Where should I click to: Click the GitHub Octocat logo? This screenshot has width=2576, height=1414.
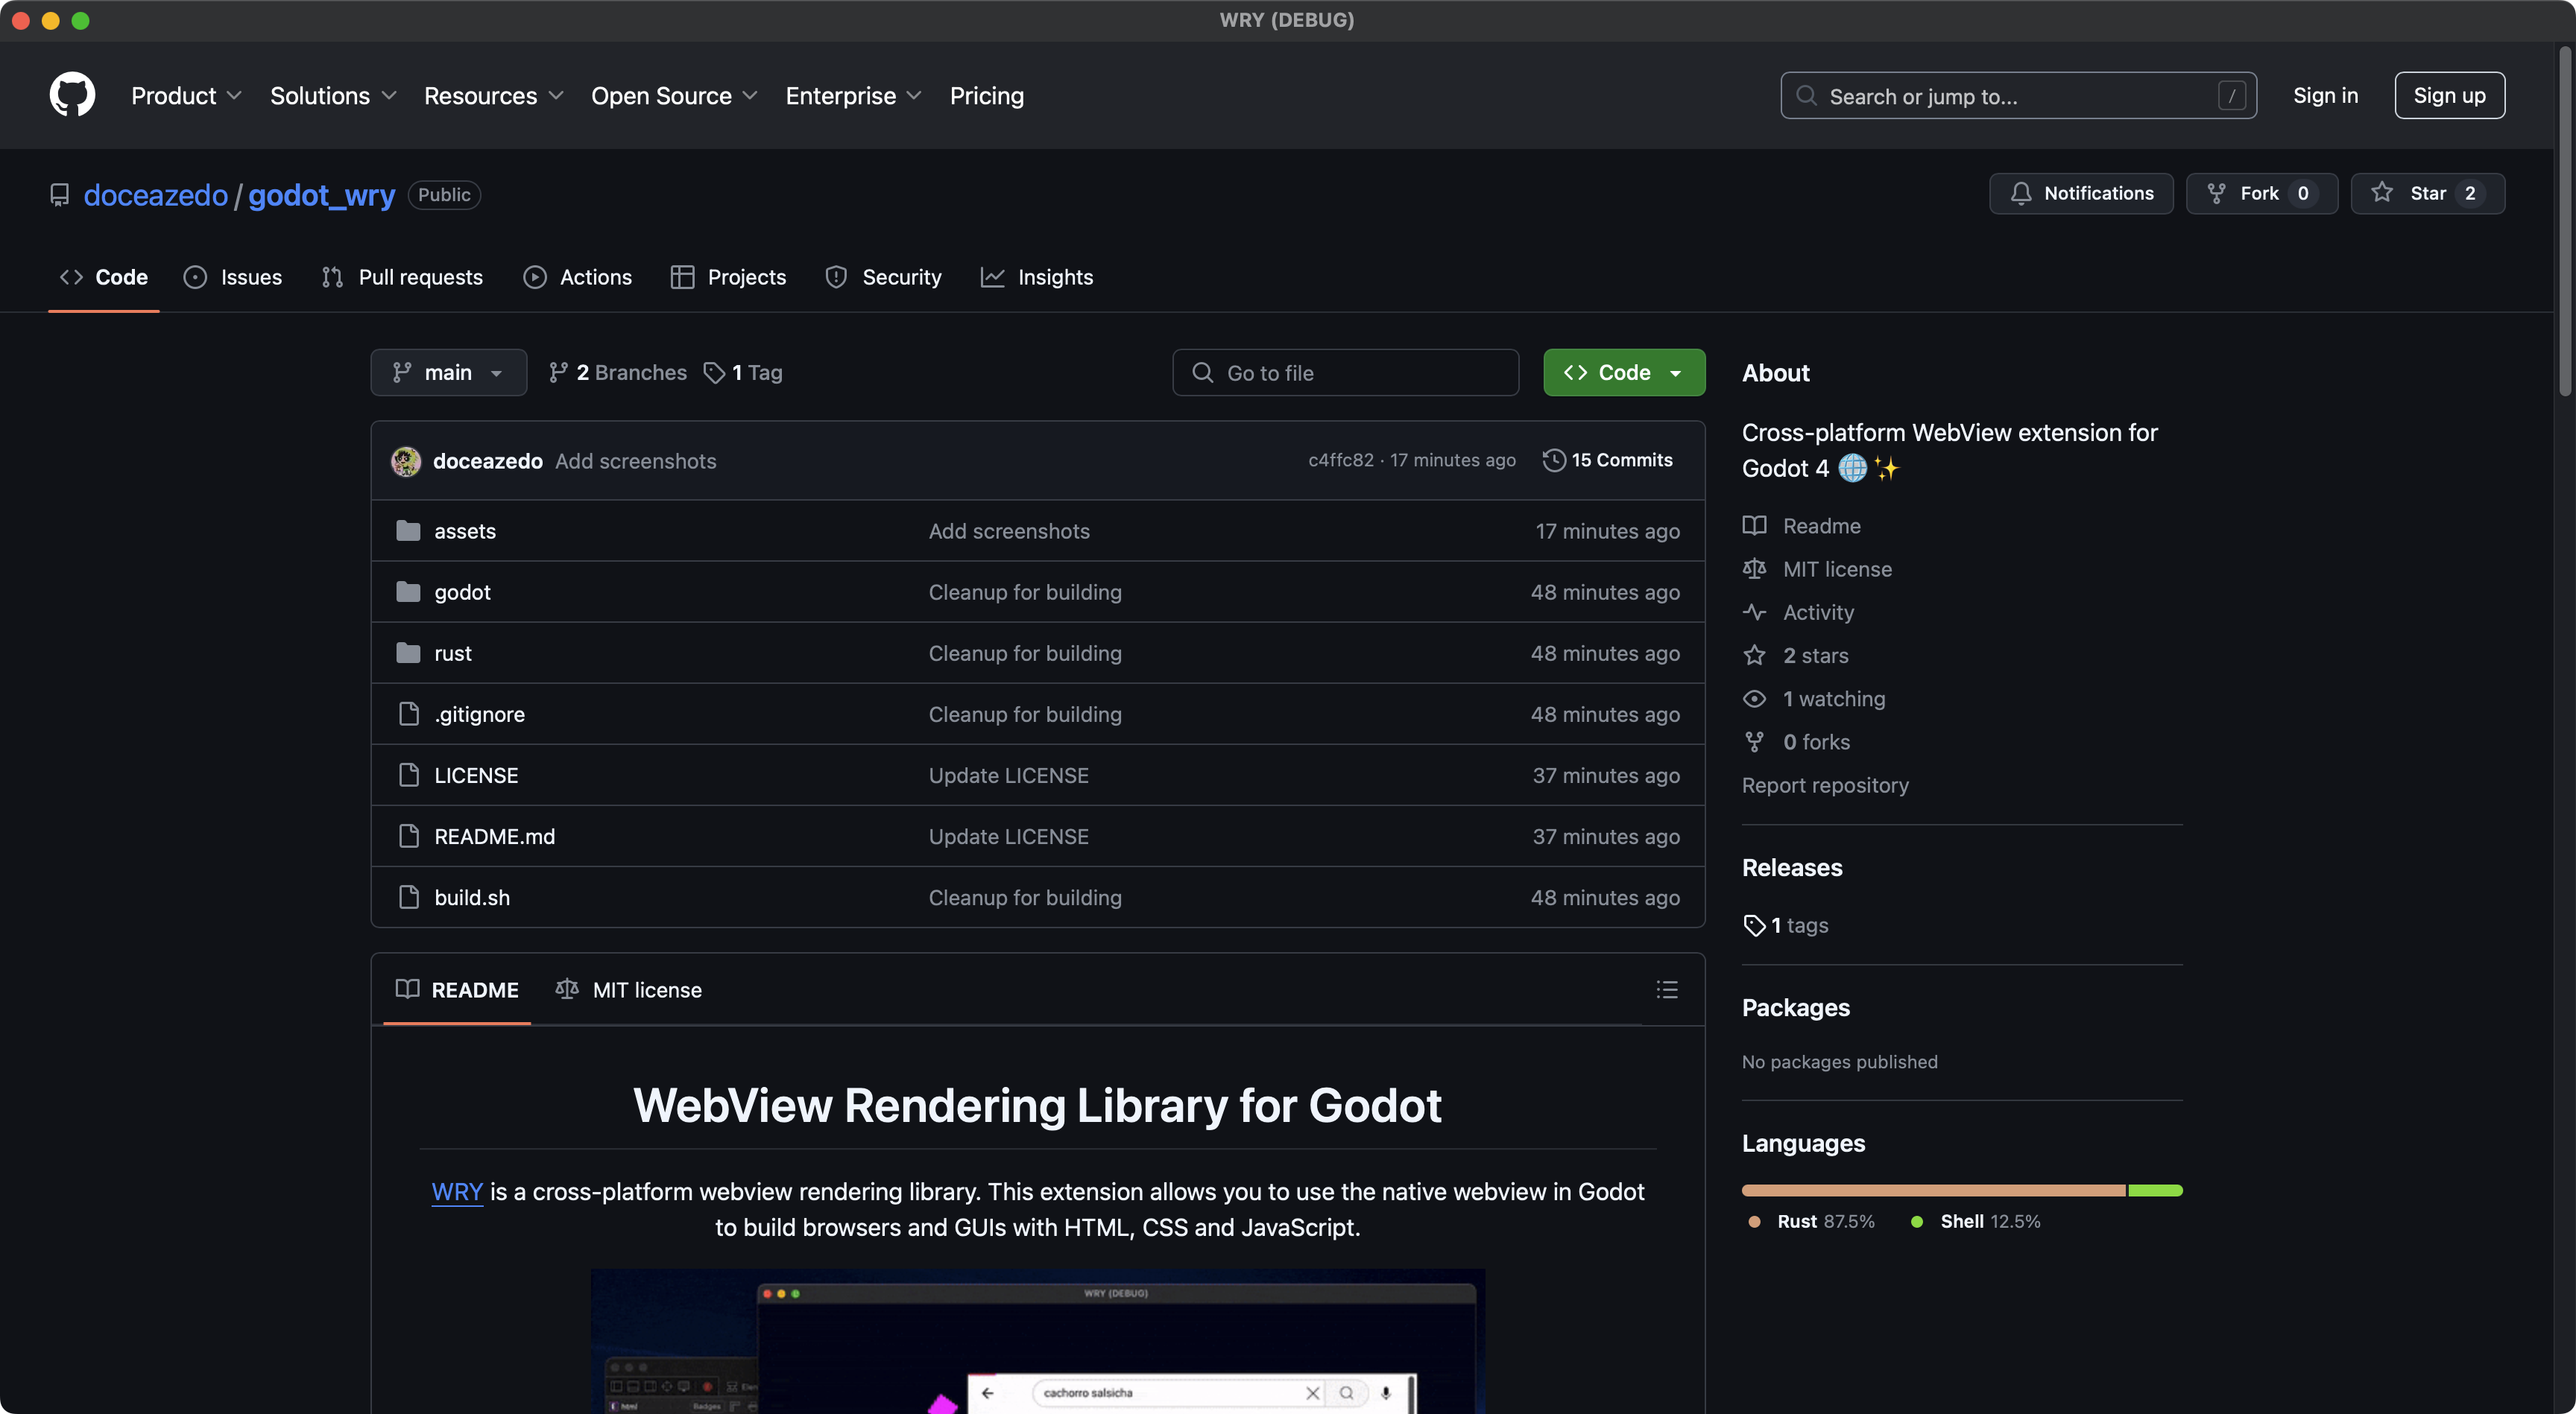coord(72,95)
